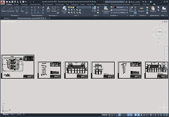The height and width of the screenshot is (117, 169).
Task: Select the Дуга arc tool
Action: [22, 9]
